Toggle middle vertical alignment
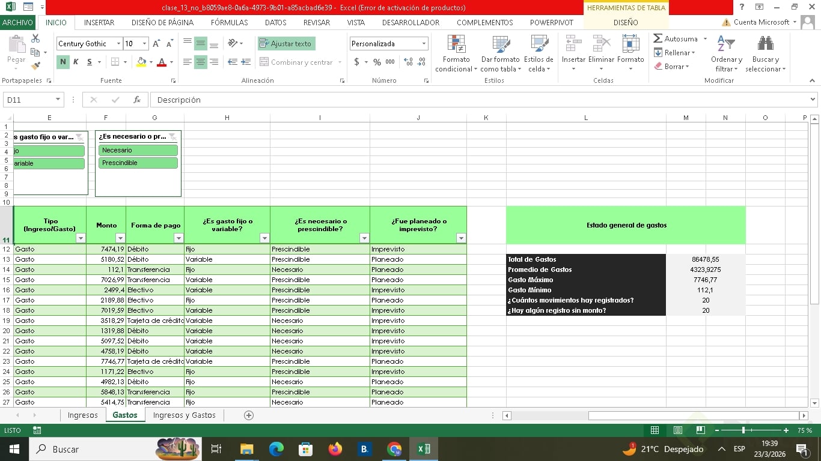The height and width of the screenshot is (461, 821). point(201,44)
